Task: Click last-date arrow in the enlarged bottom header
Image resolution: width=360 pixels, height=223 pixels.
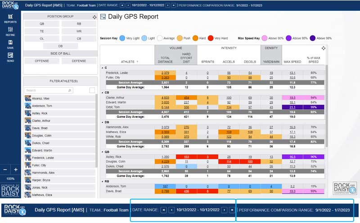Action: click(232, 210)
